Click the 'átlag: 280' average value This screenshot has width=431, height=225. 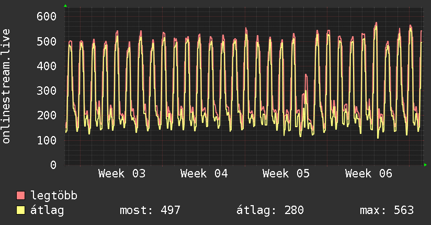[270, 210]
